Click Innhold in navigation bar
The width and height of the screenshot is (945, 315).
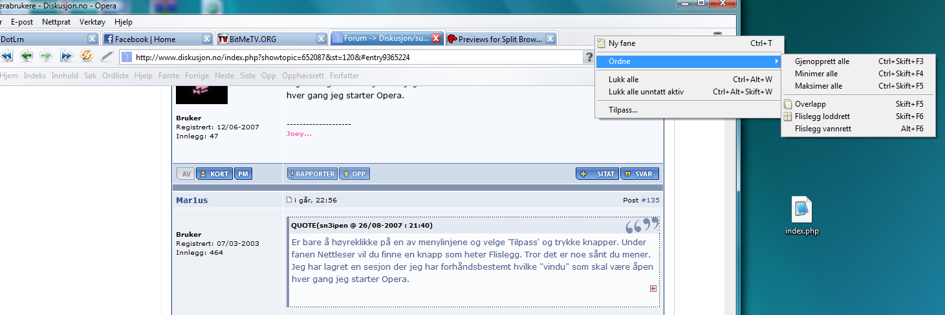(x=65, y=76)
